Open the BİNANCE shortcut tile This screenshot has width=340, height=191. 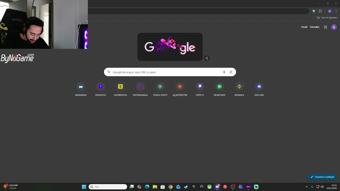click(x=239, y=89)
